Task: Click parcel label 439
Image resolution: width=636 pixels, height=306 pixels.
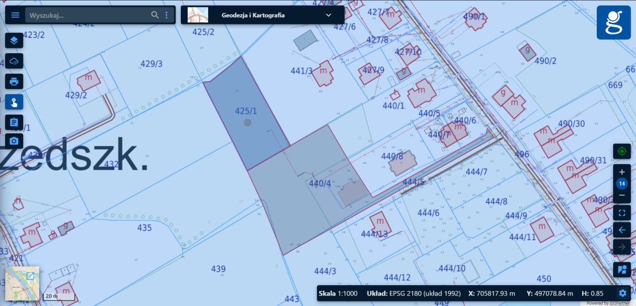Action: pos(218,269)
